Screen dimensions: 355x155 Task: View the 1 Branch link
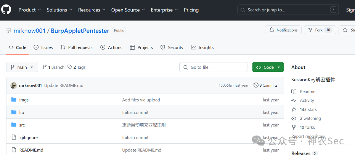(x=53, y=67)
